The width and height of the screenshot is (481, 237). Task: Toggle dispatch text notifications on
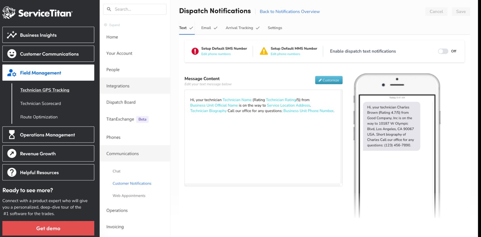pyautogui.click(x=443, y=51)
